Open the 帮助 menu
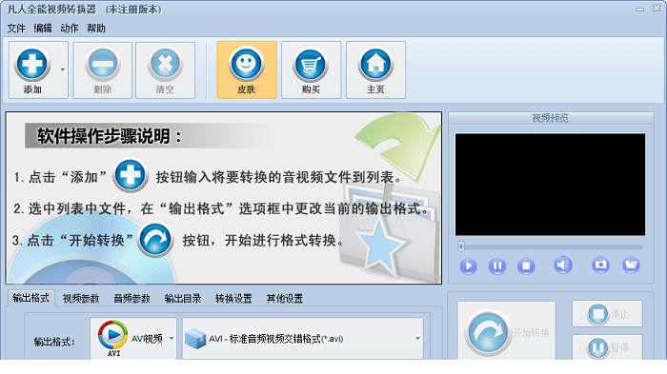 96,29
